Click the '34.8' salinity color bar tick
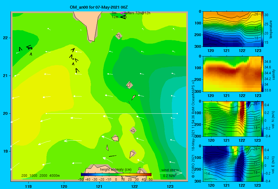 click(x=268, y=62)
